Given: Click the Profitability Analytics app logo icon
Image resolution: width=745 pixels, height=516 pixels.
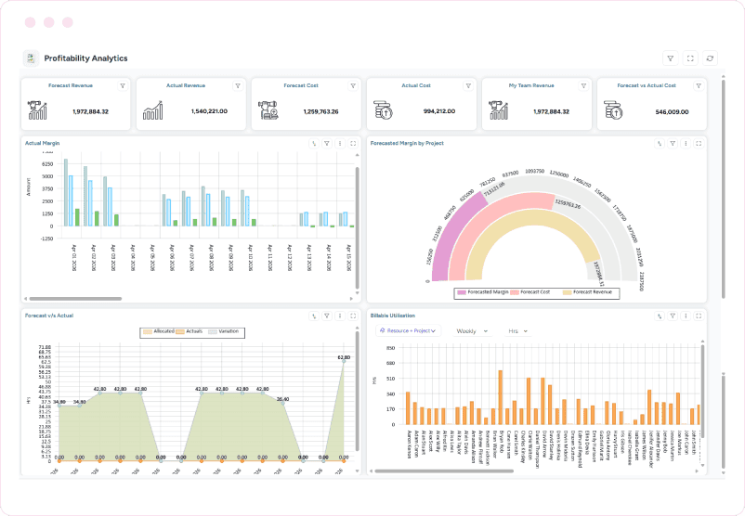Looking at the screenshot, I should 31,58.
